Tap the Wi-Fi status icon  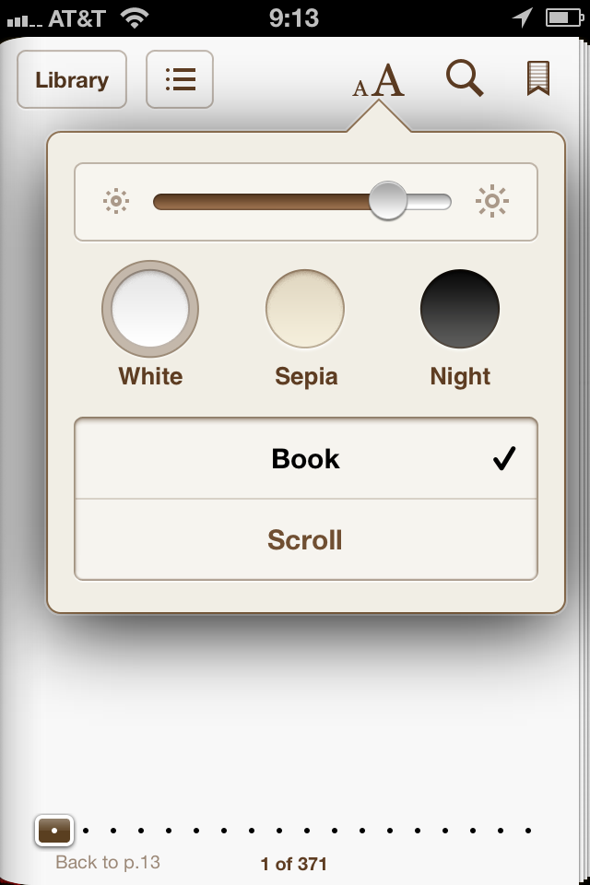[135, 18]
